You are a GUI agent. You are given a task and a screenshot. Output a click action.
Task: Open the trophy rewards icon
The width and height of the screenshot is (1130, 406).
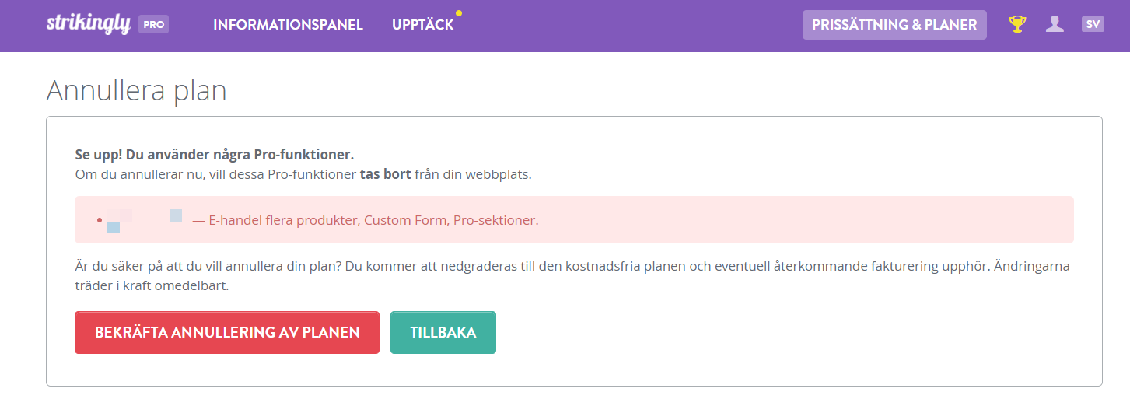coord(1017,24)
